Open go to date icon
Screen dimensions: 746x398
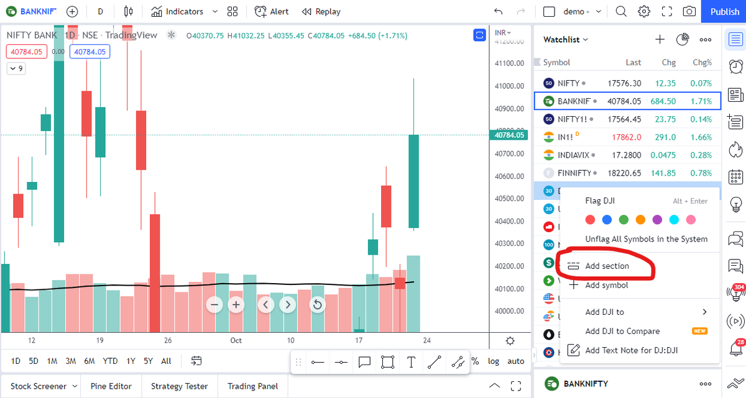[x=196, y=361]
